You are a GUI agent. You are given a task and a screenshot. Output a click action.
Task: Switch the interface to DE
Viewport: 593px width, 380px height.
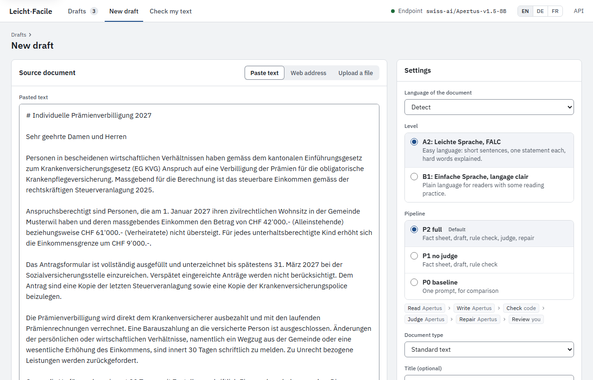(540, 11)
